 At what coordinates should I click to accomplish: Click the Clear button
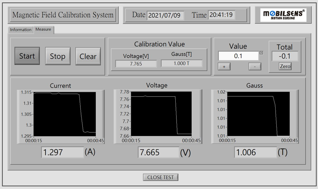(x=88, y=56)
